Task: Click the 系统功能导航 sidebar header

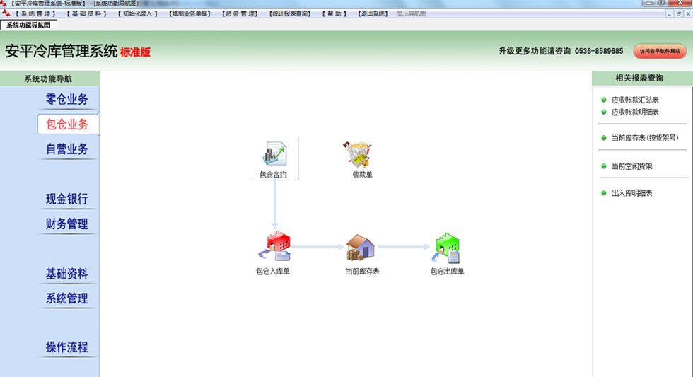Action: (x=48, y=79)
